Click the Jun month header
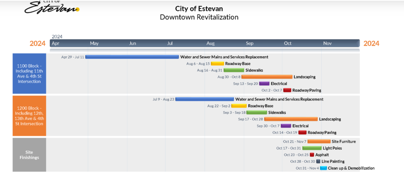The width and height of the screenshot is (404, 175). [x=133, y=43]
